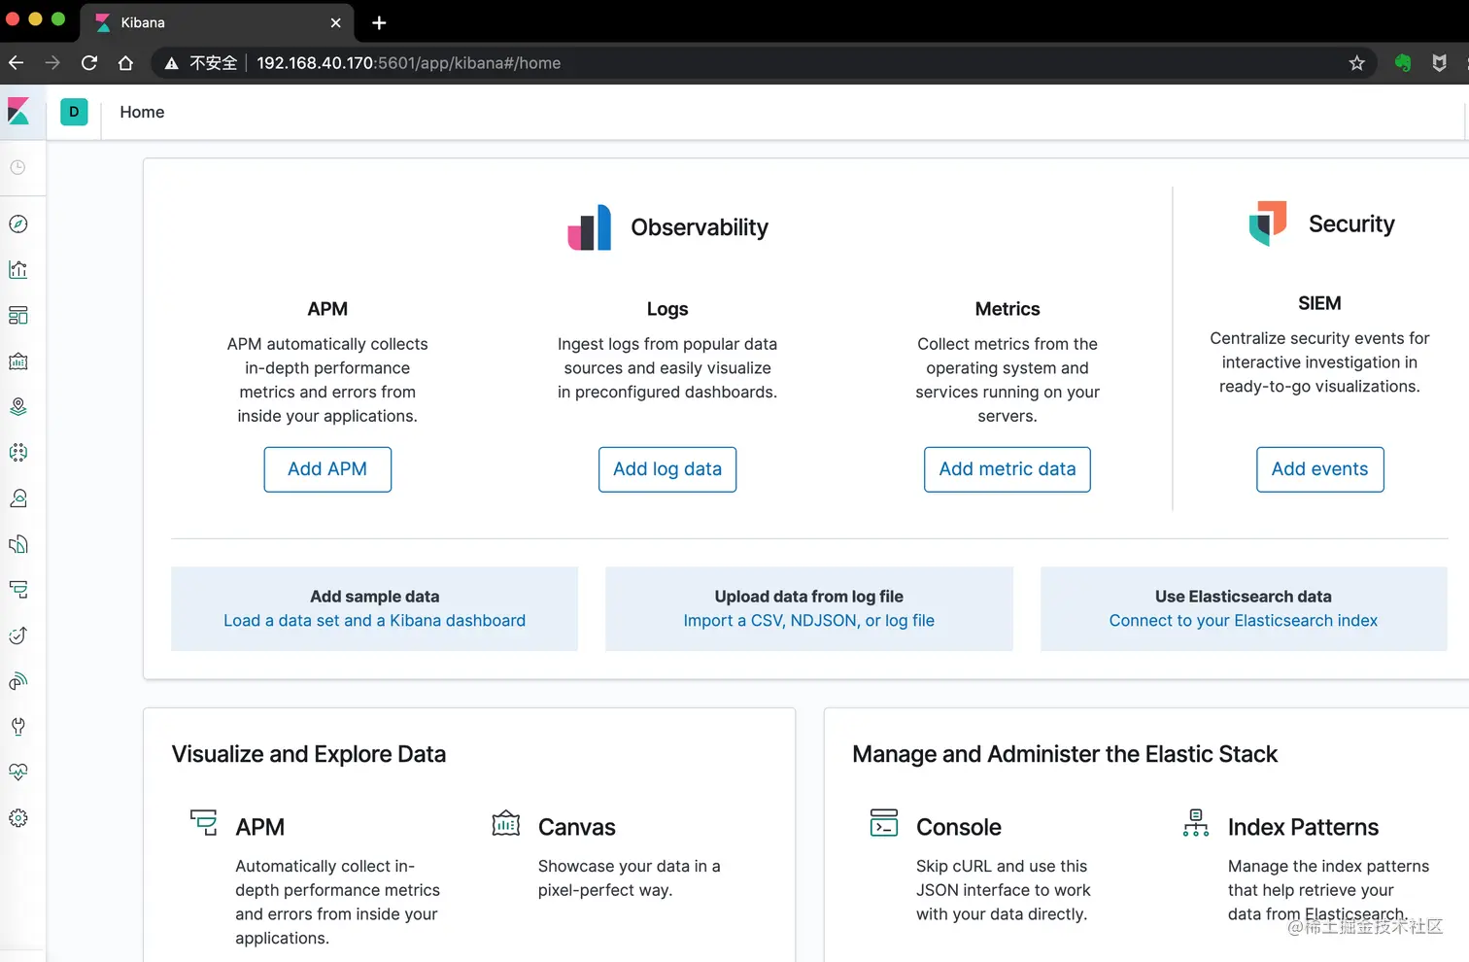
Task: Click 'Showcase your data in a pixel-perfect way.' text
Action: click(x=630, y=878)
